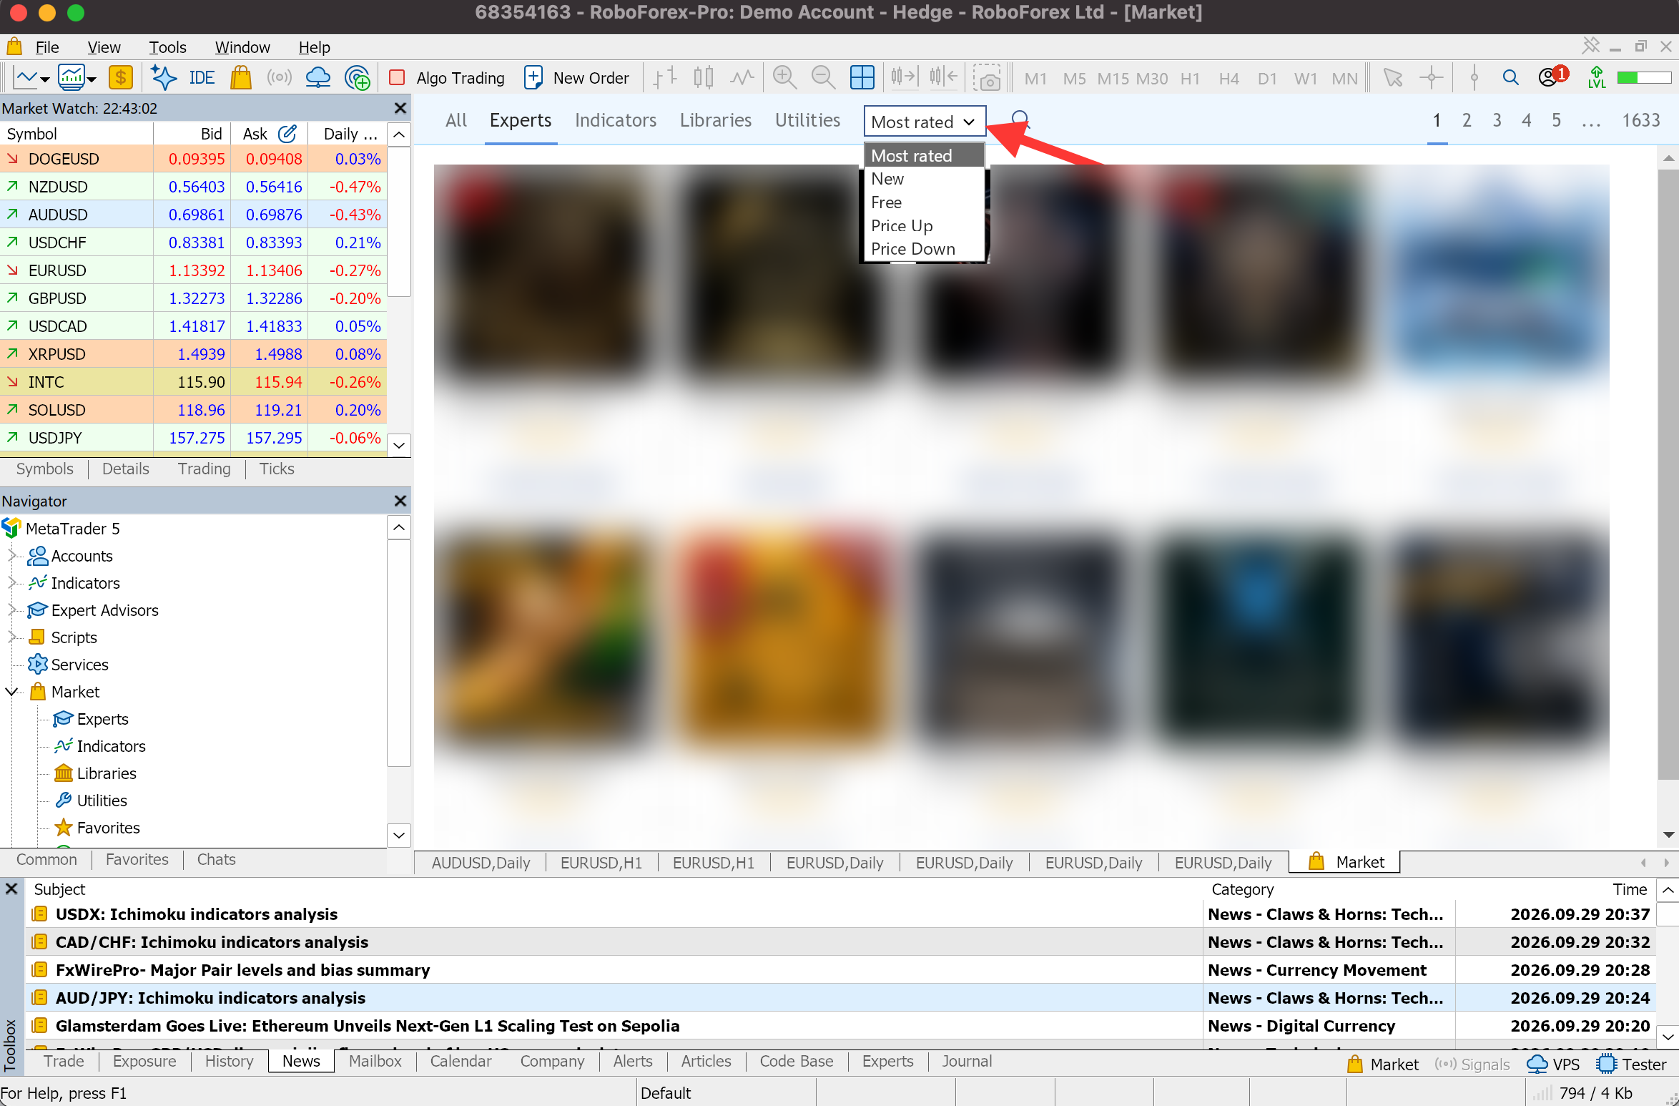Open the Tools menu
The image size is (1679, 1106).
[x=167, y=47]
